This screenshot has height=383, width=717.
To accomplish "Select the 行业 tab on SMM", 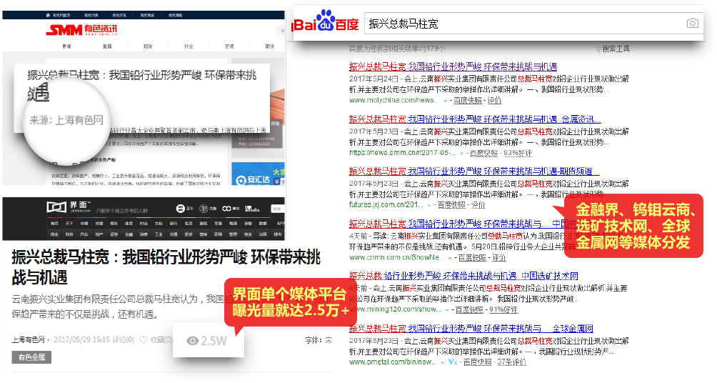I will pyautogui.click(x=189, y=46).
